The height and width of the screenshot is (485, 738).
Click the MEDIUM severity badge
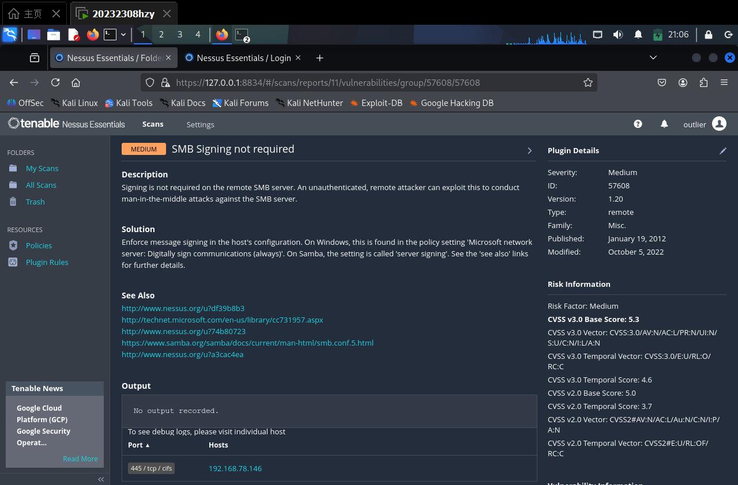144,149
